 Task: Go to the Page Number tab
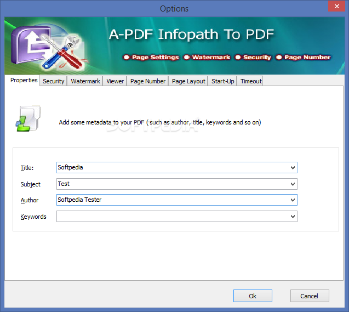[x=148, y=81]
